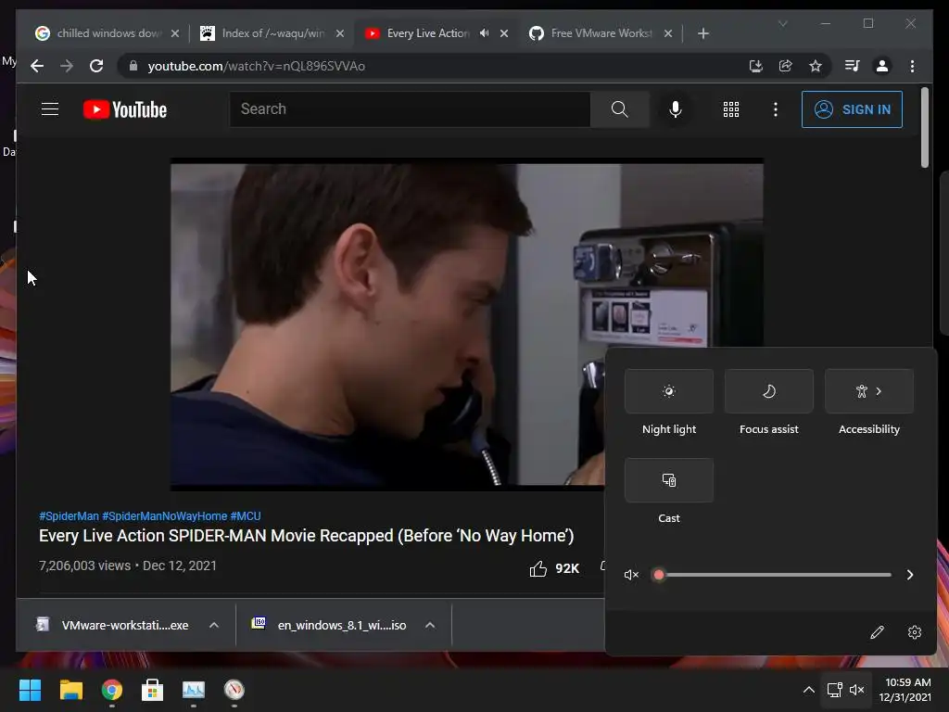Click the video title text

click(x=306, y=537)
